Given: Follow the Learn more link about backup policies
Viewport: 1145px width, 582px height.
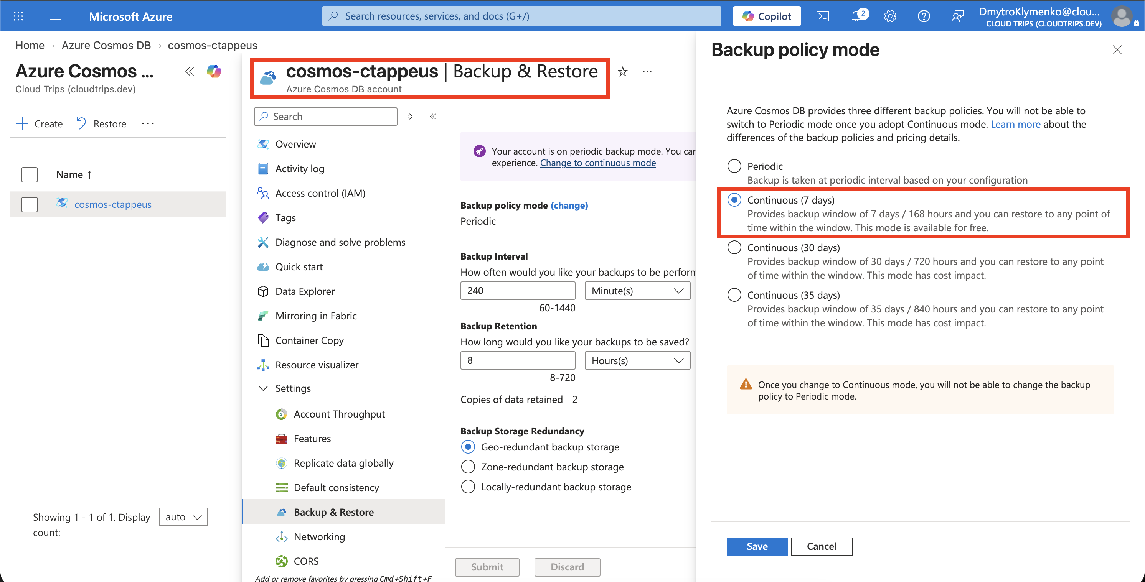Looking at the screenshot, I should click(1016, 124).
